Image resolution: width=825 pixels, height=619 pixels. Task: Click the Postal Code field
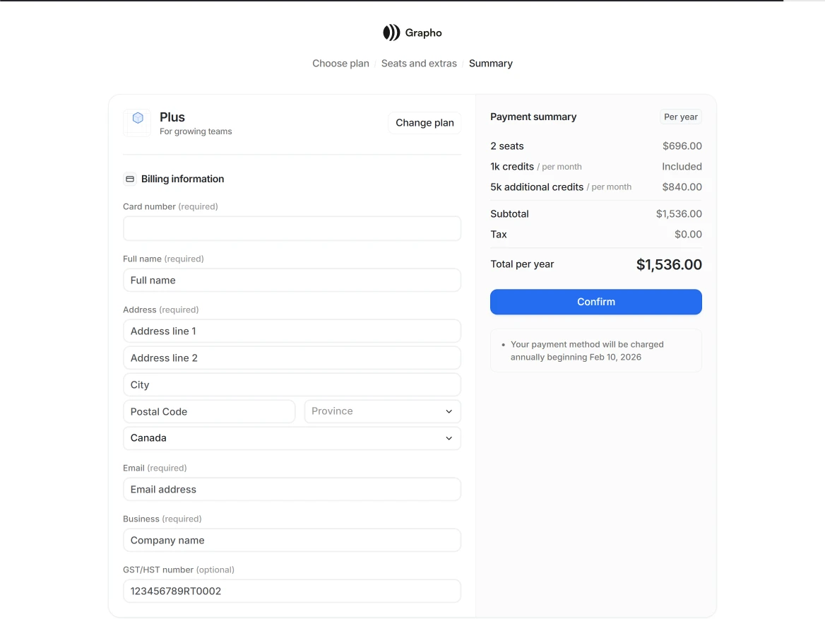pos(209,412)
